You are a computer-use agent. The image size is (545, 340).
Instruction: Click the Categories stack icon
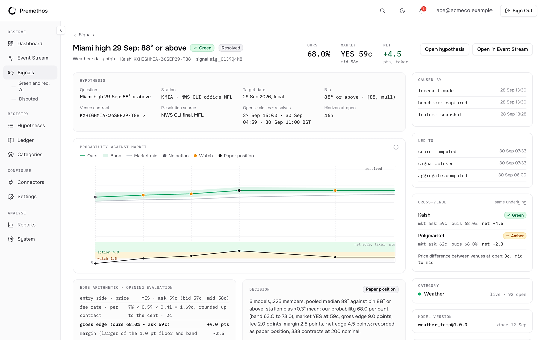click(11, 155)
